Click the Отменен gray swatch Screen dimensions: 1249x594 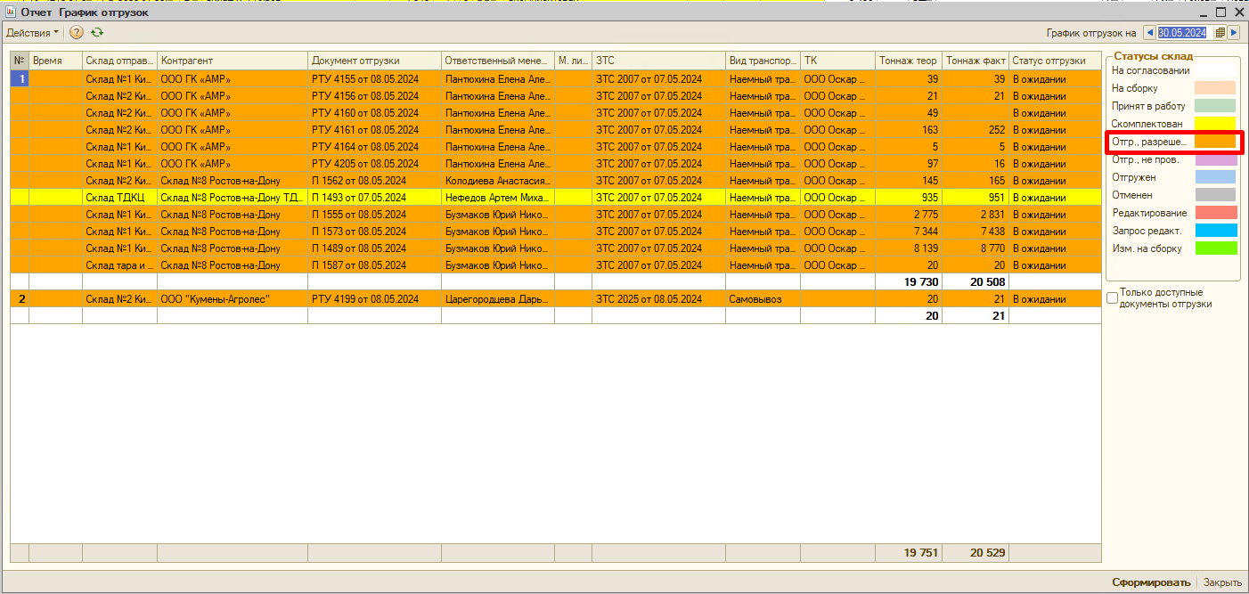(1215, 195)
